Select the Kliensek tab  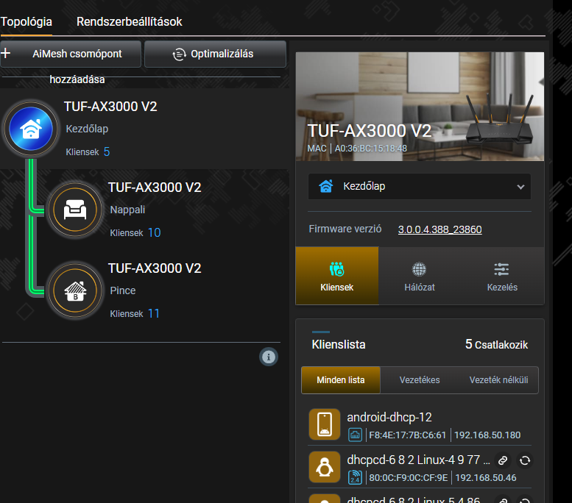click(x=336, y=276)
